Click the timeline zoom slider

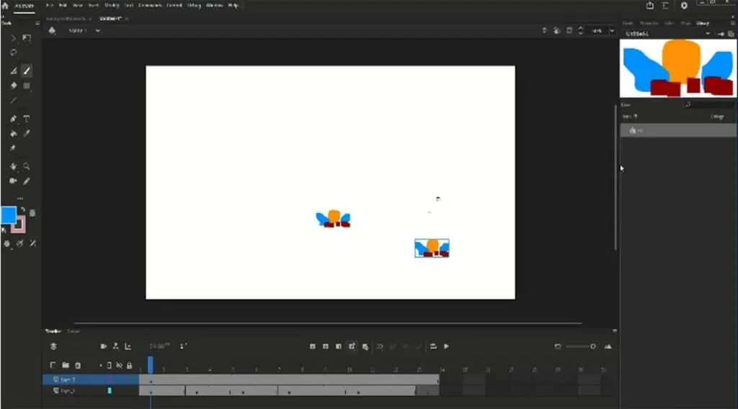coord(581,346)
